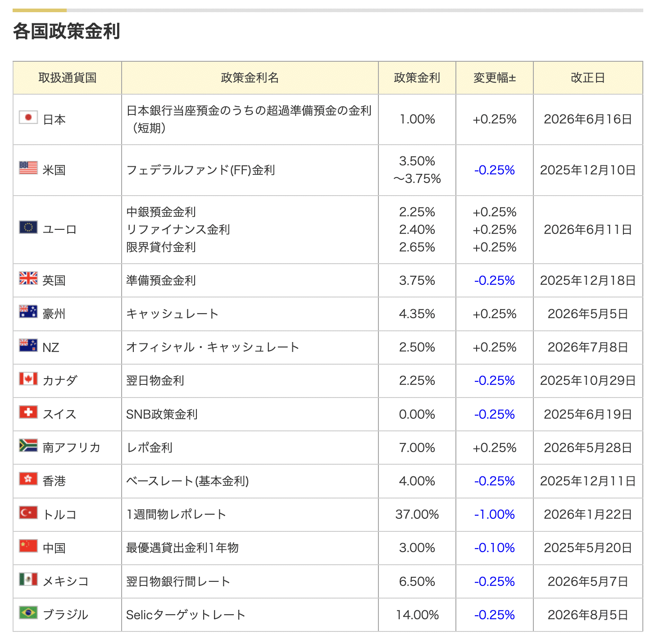
Task: Click リファイナンス金利 rate name
Action: tap(178, 229)
